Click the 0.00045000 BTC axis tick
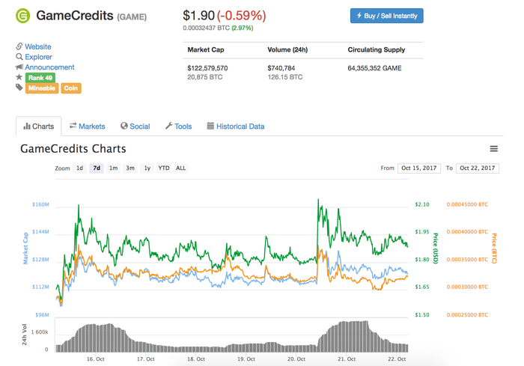This screenshot has width=524, height=366. pos(467,204)
